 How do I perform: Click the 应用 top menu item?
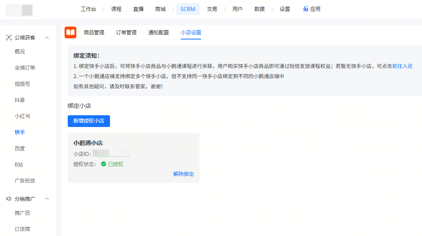click(315, 9)
